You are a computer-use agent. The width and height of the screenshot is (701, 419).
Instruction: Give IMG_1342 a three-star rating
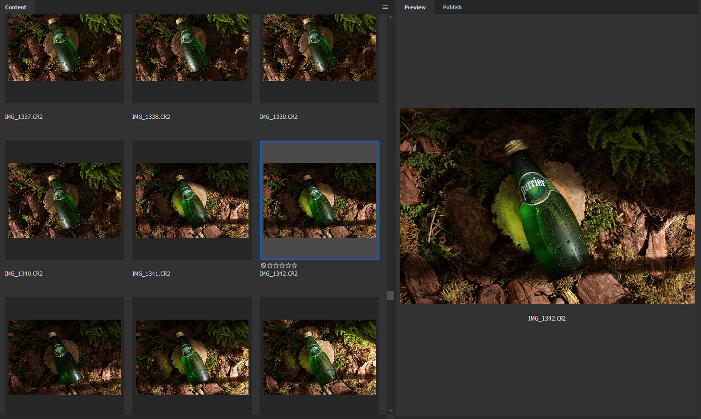[282, 265]
